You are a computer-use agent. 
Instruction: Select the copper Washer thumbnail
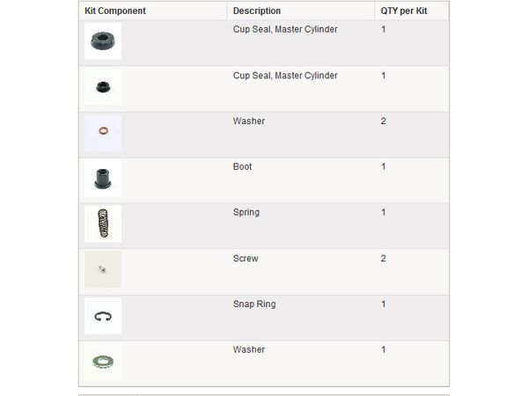[103, 133]
